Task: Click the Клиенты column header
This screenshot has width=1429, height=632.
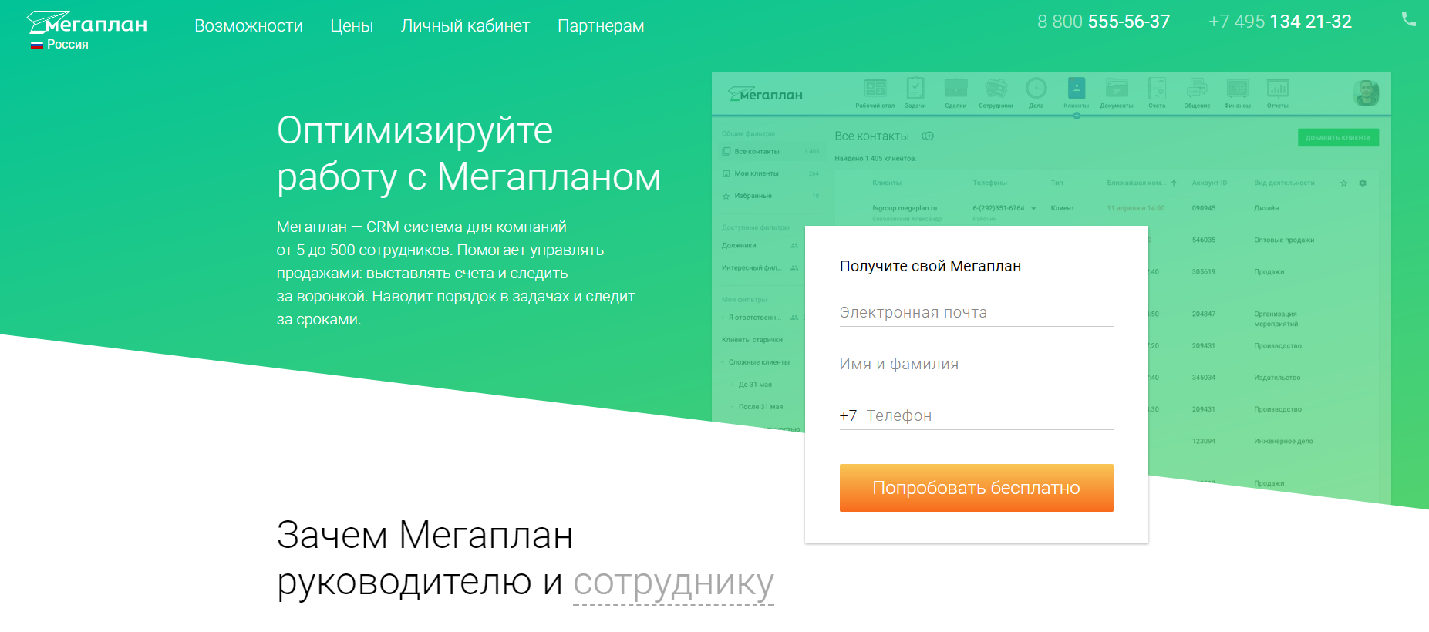Action: pos(887,183)
